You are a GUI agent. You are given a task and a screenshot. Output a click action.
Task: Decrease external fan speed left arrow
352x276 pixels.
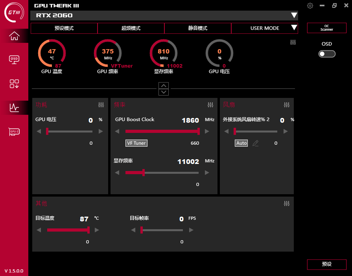[226, 131]
